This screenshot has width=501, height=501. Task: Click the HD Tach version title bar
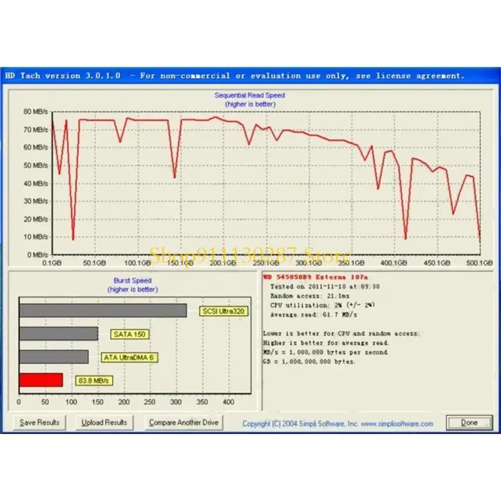click(235, 76)
